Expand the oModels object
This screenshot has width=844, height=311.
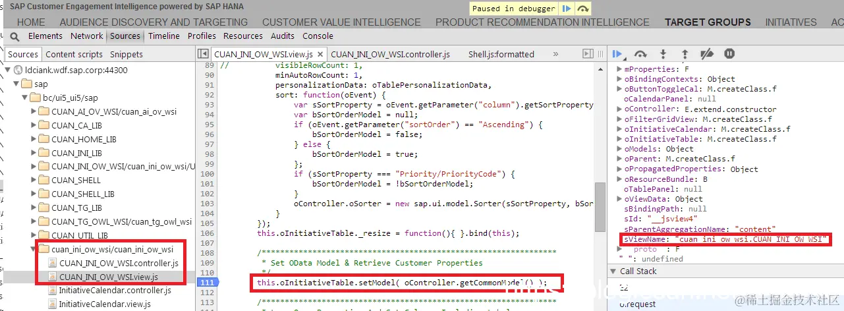(x=619, y=149)
